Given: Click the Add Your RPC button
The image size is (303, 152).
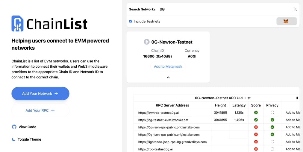Looking at the screenshot, I should (40, 110).
